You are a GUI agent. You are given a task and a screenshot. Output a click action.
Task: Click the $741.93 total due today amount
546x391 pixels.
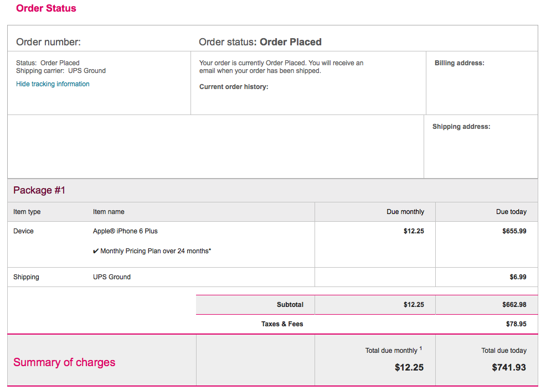pyautogui.click(x=509, y=367)
